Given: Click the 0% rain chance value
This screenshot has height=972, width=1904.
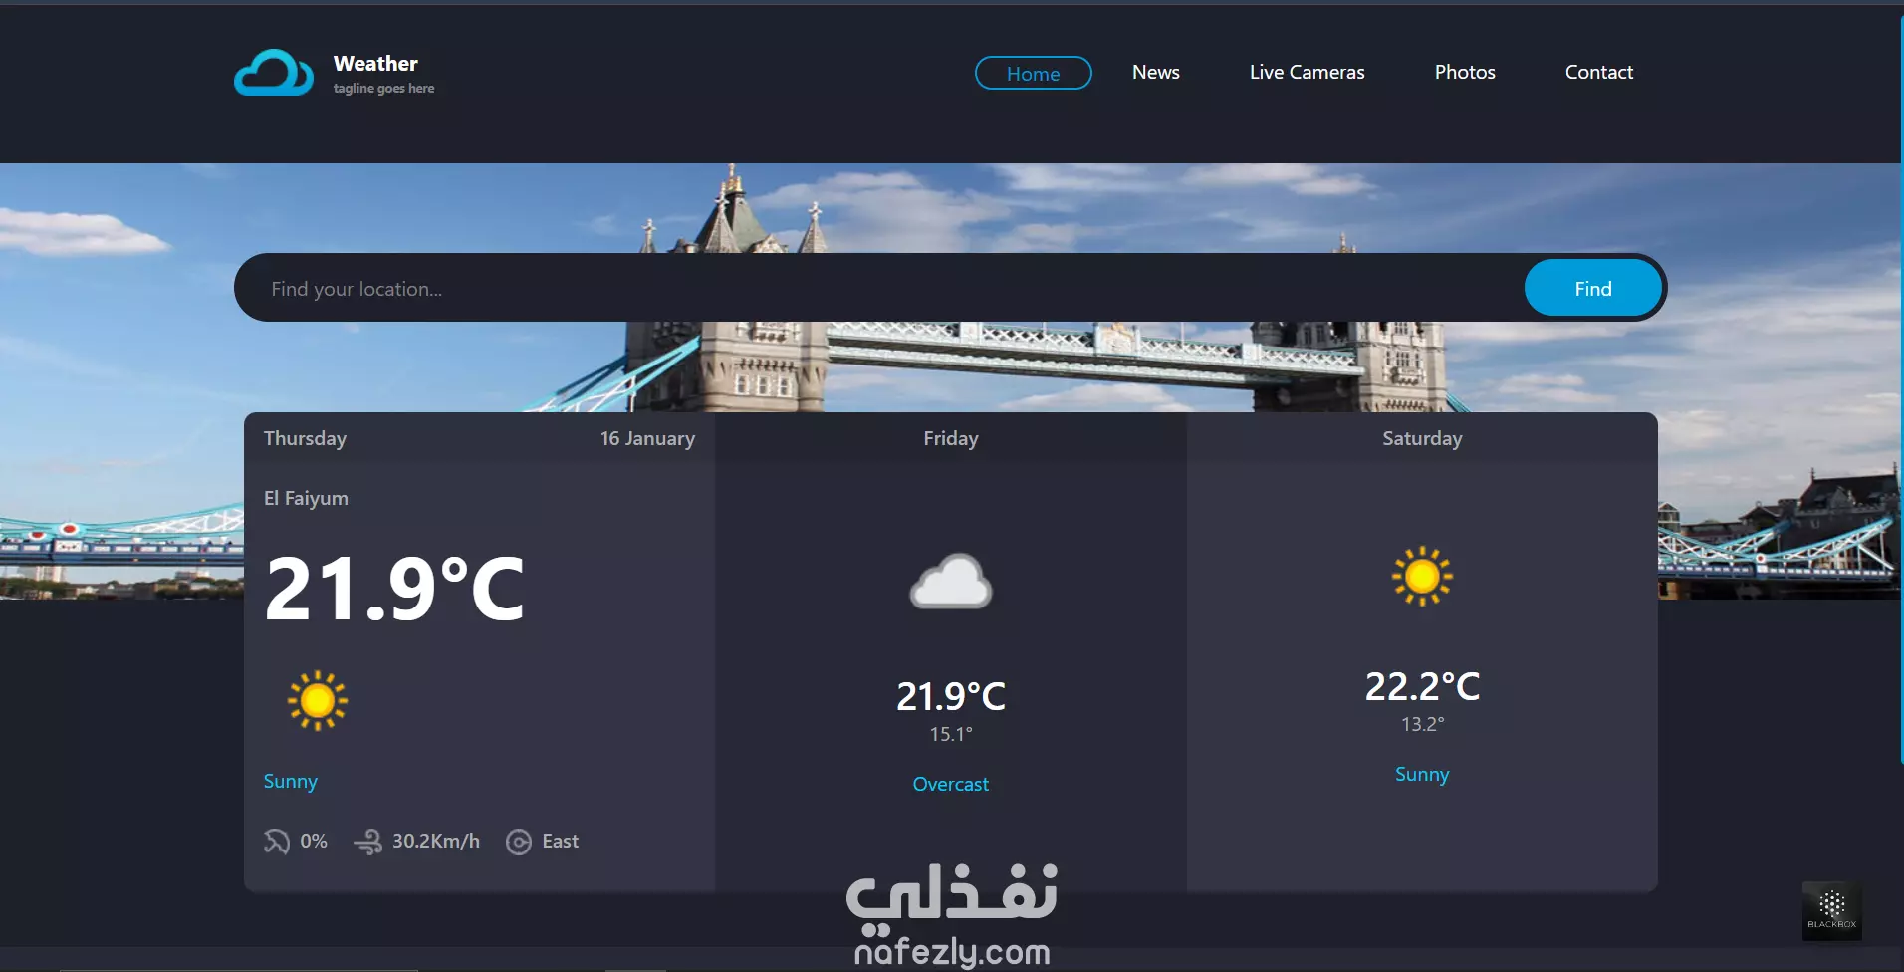Looking at the screenshot, I should point(314,841).
